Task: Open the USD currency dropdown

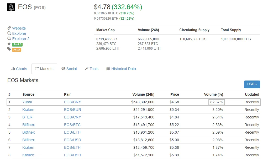Action: coord(252,84)
